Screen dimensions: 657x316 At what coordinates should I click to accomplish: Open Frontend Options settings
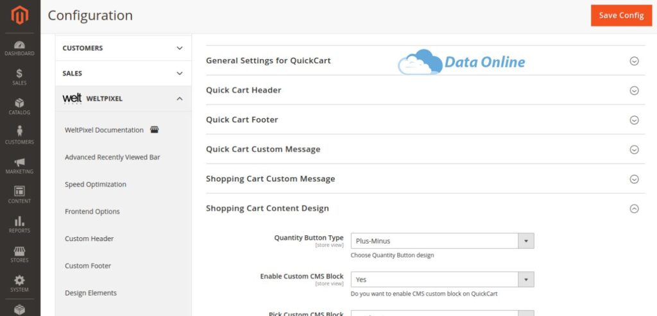click(92, 212)
